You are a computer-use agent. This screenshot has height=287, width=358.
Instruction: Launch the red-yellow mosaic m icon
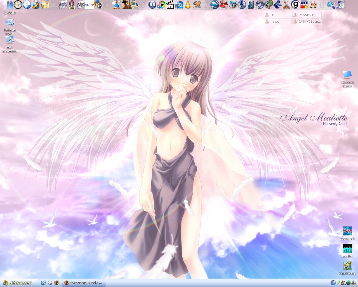pos(304,4)
